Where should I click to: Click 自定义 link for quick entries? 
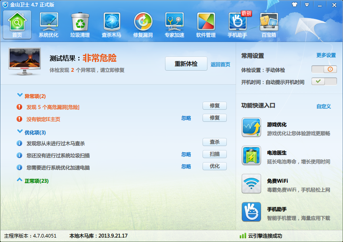324,106
